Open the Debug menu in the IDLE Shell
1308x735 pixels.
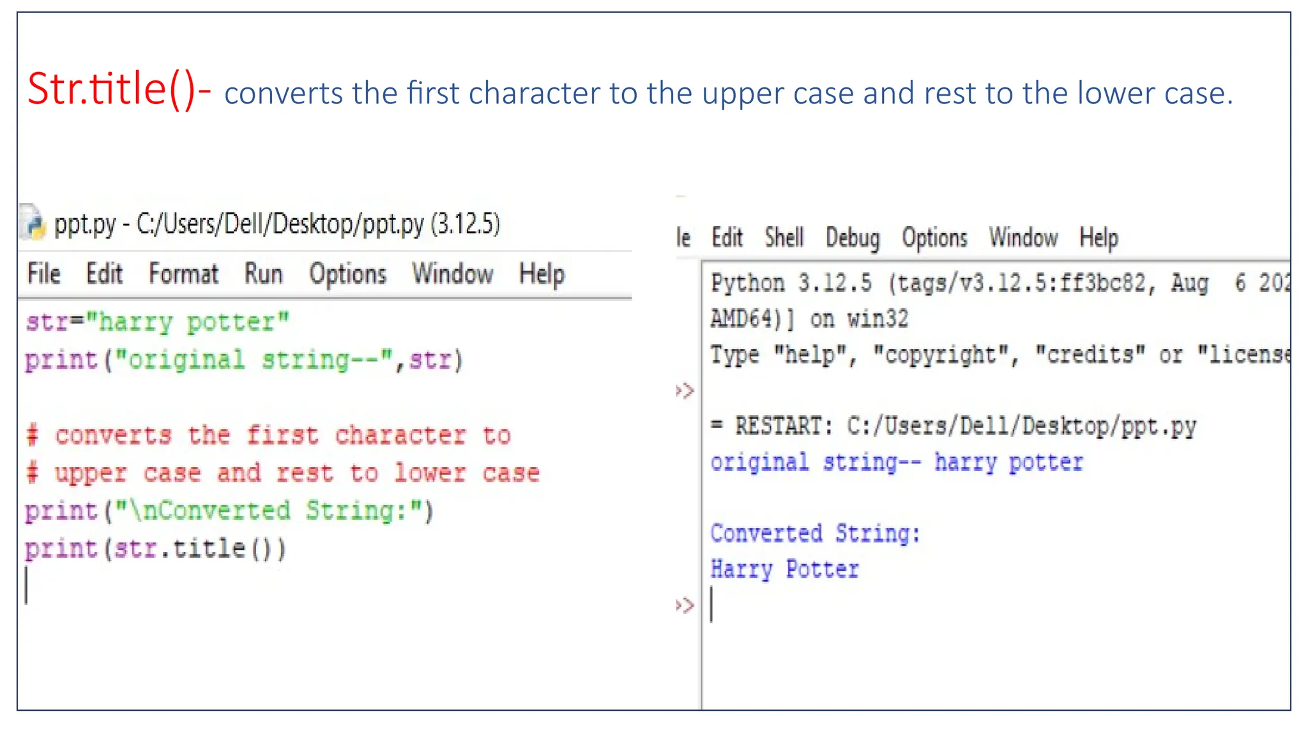[x=853, y=239]
